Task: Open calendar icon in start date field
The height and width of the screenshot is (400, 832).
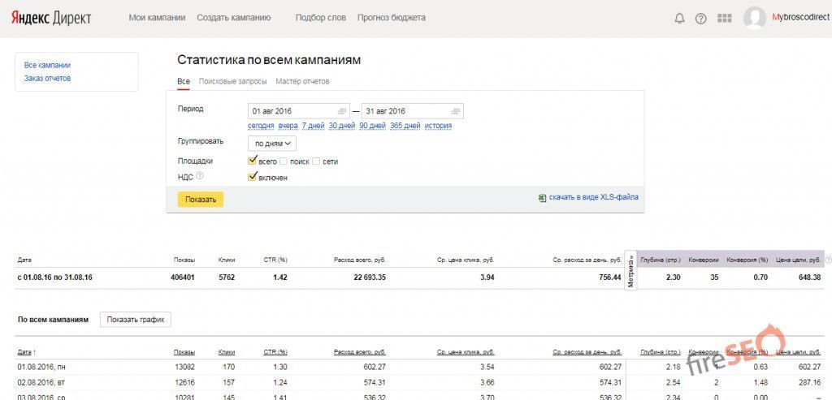Action: 343,111
